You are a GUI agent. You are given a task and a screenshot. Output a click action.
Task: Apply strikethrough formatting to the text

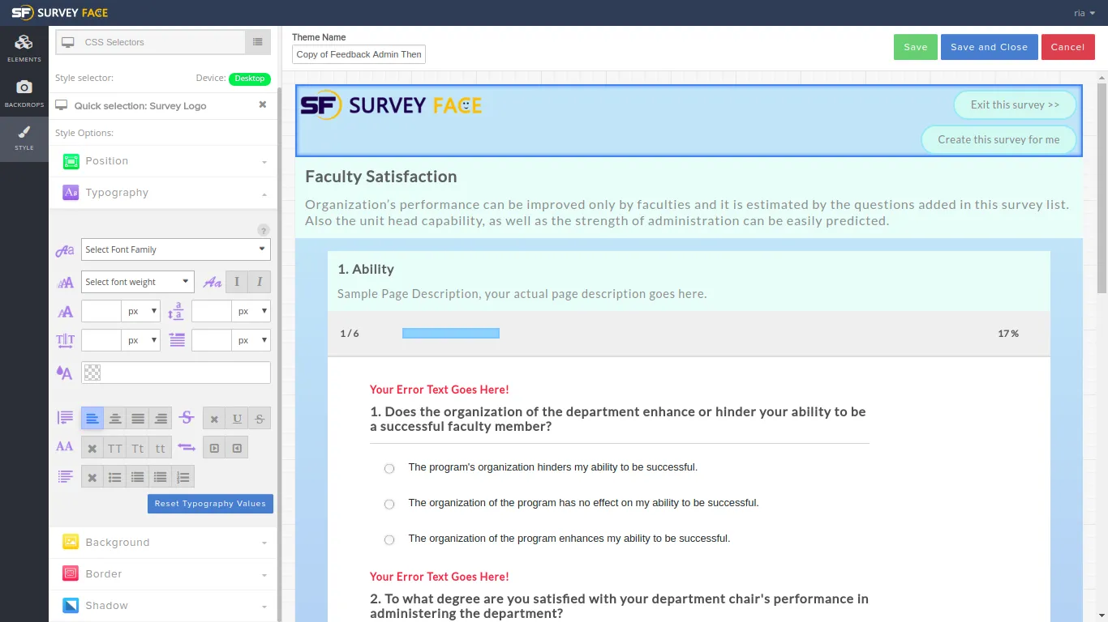coord(258,419)
